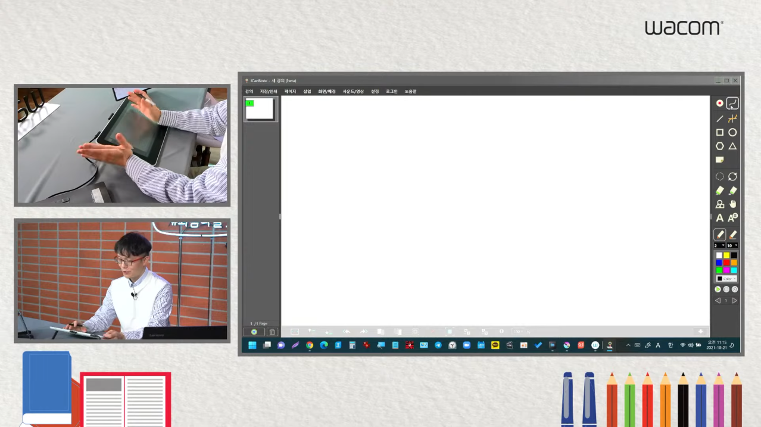Open Telegram from the taskbar
The width and height of the screenshot is (761, 427).
[x=438, y=345]
